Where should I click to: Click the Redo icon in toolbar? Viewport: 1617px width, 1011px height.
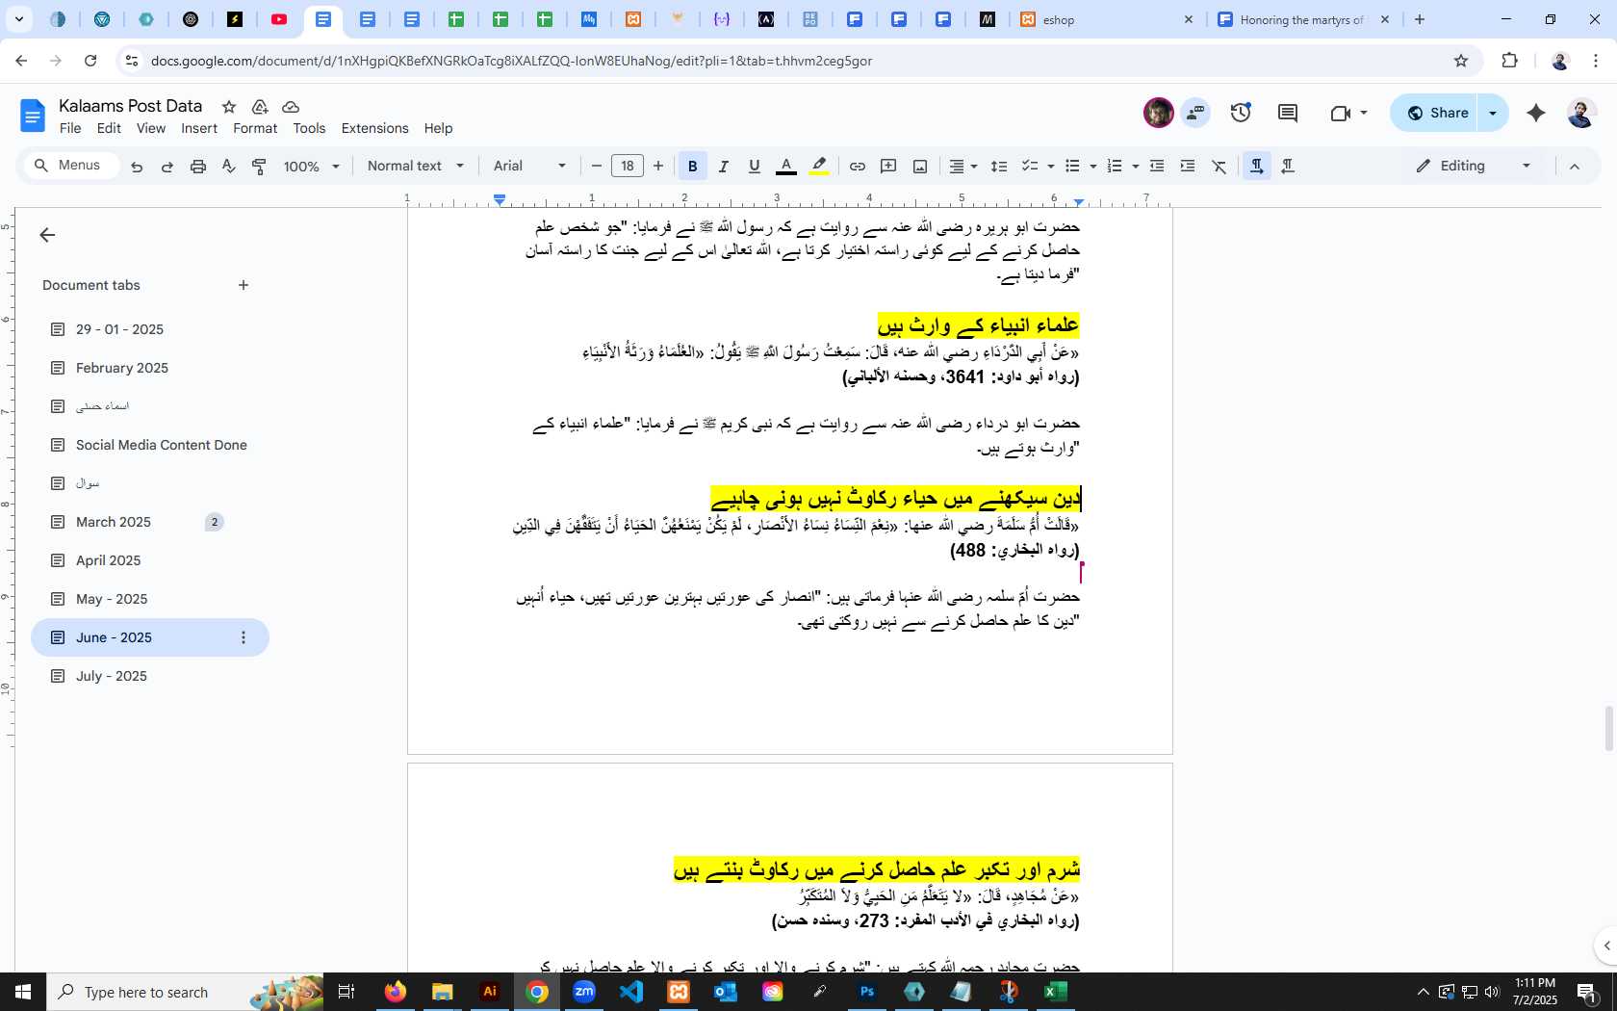click(167, 167)
